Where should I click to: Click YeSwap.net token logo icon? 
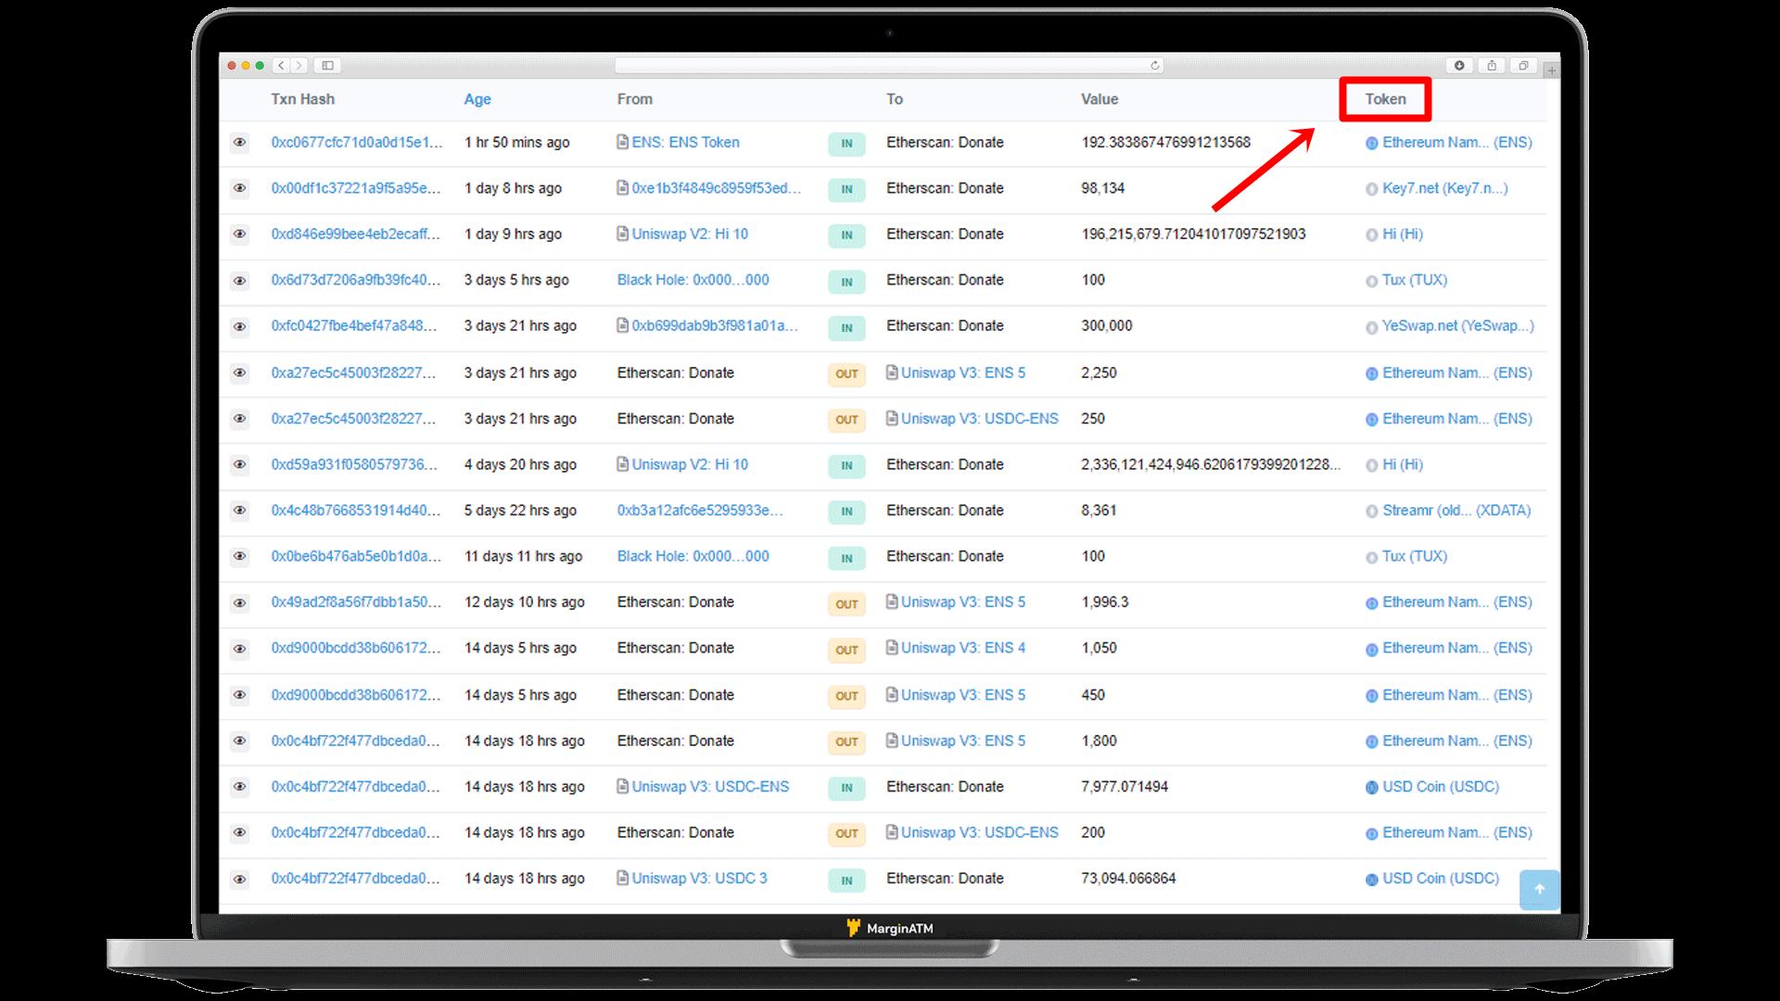click(1372, 327)
